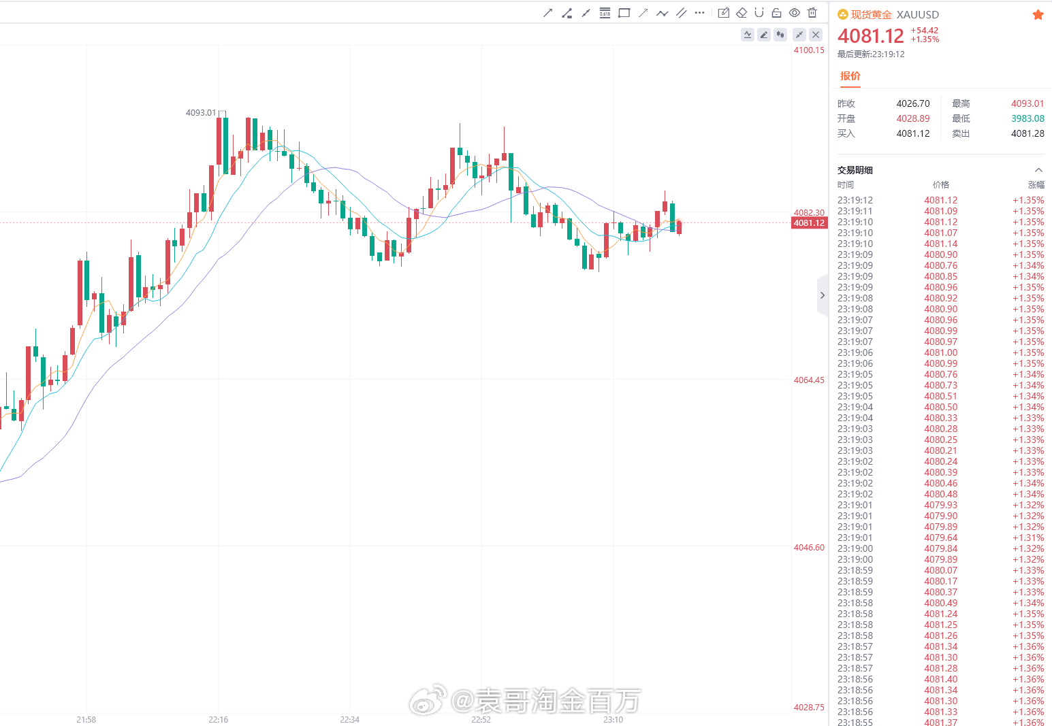Click the 4100.15 price axis label
Screen dimensions: 1052x726
[809, 50]
